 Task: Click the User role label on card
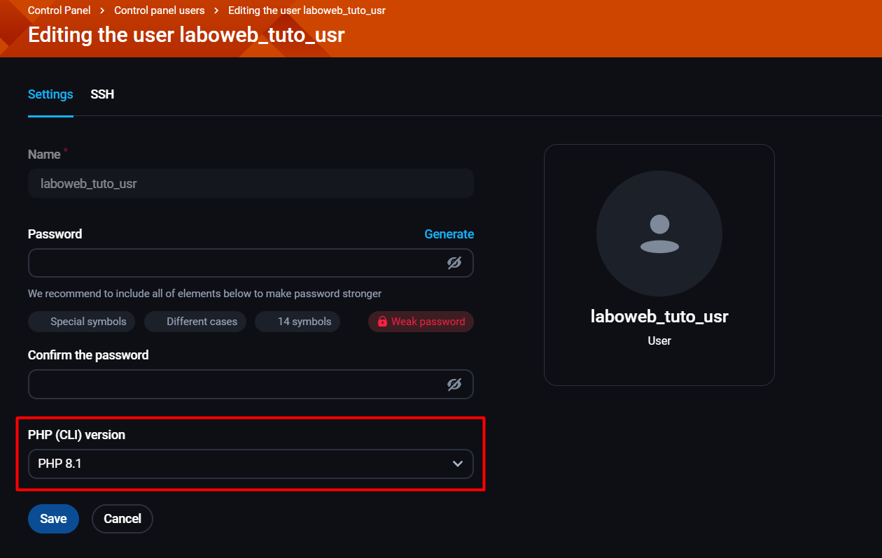tap(659, 341)
